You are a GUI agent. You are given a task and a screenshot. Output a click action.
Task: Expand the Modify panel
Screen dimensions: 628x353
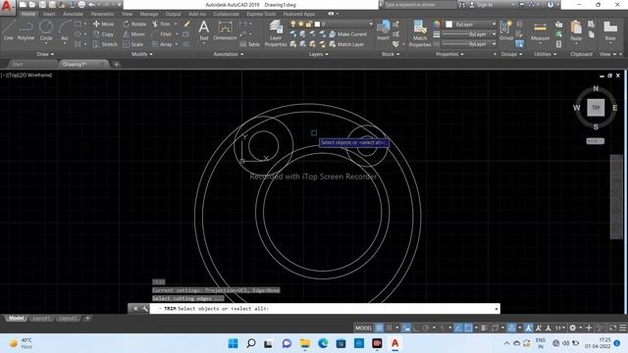click(141, 54)
